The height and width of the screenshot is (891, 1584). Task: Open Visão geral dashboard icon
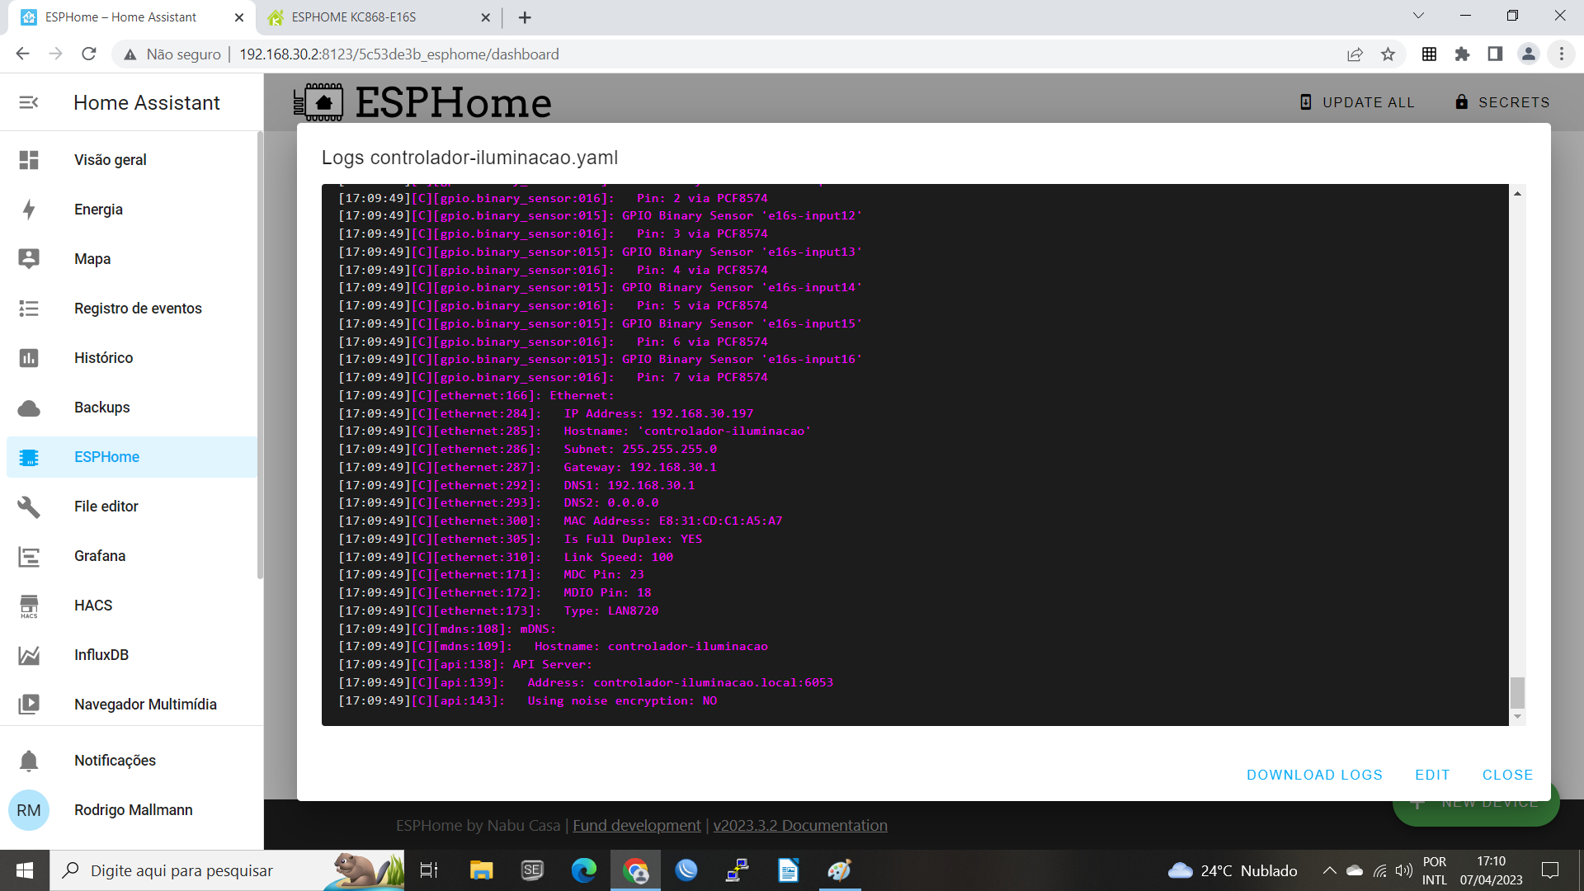pos(29,160)
